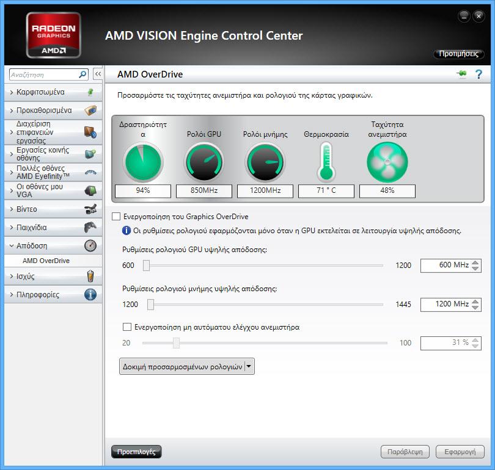Screen dimensions: 495x470
Task: Click the activity pie gauge showing 94%
Action: click(143, 162)
